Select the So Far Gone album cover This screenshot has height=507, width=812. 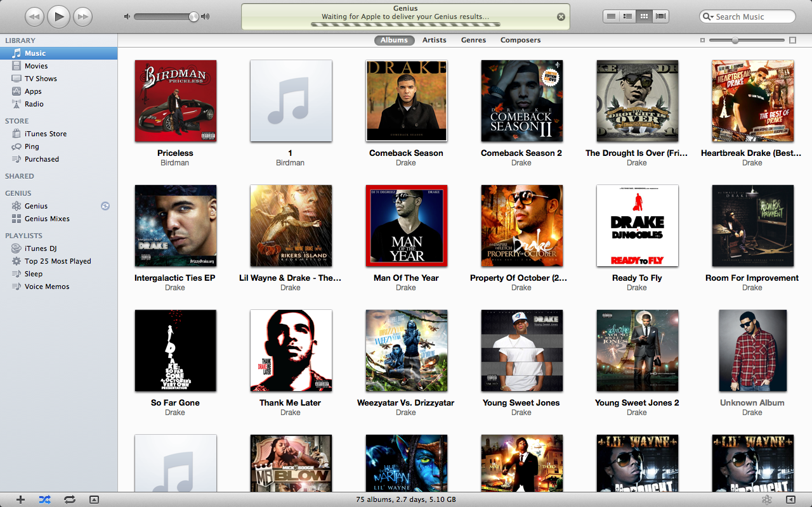tap(176, 350)
